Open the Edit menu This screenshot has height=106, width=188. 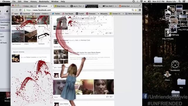tap(20, 1)
